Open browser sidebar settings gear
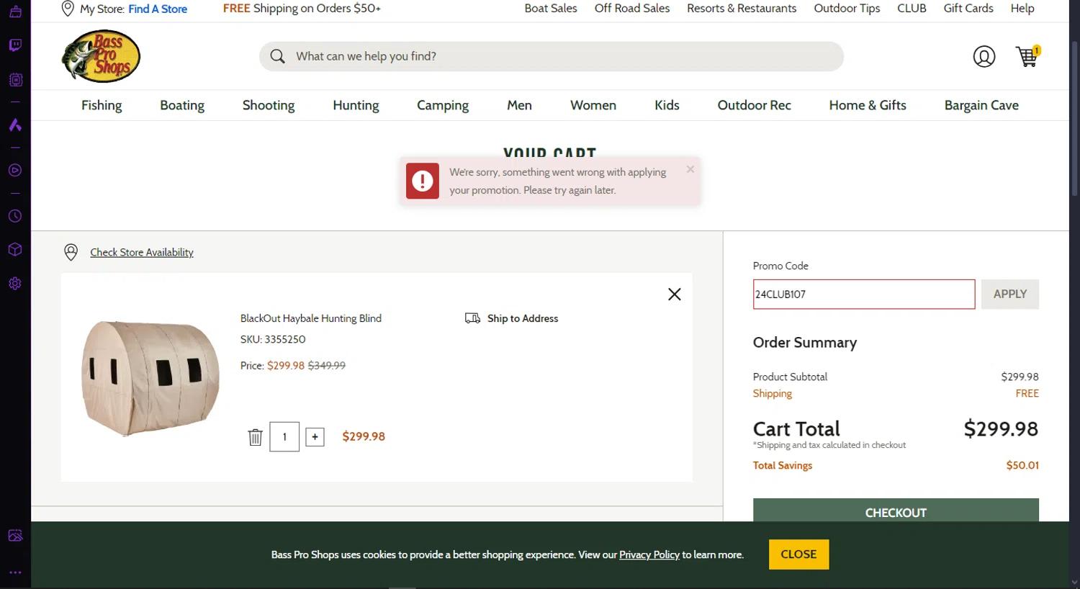The image size is (1080, 589). [x=15, y=284]
